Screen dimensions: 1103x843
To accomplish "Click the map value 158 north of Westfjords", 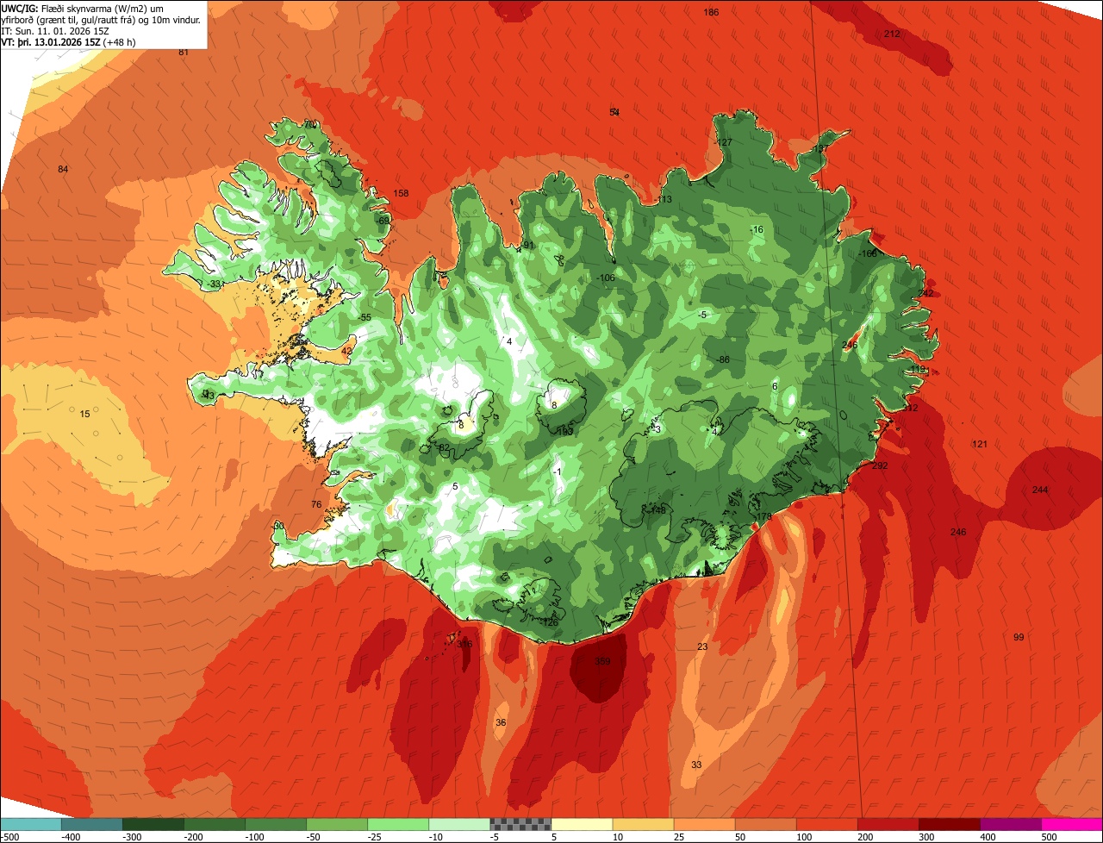I will pyautogui.click(x=402, y=193).
